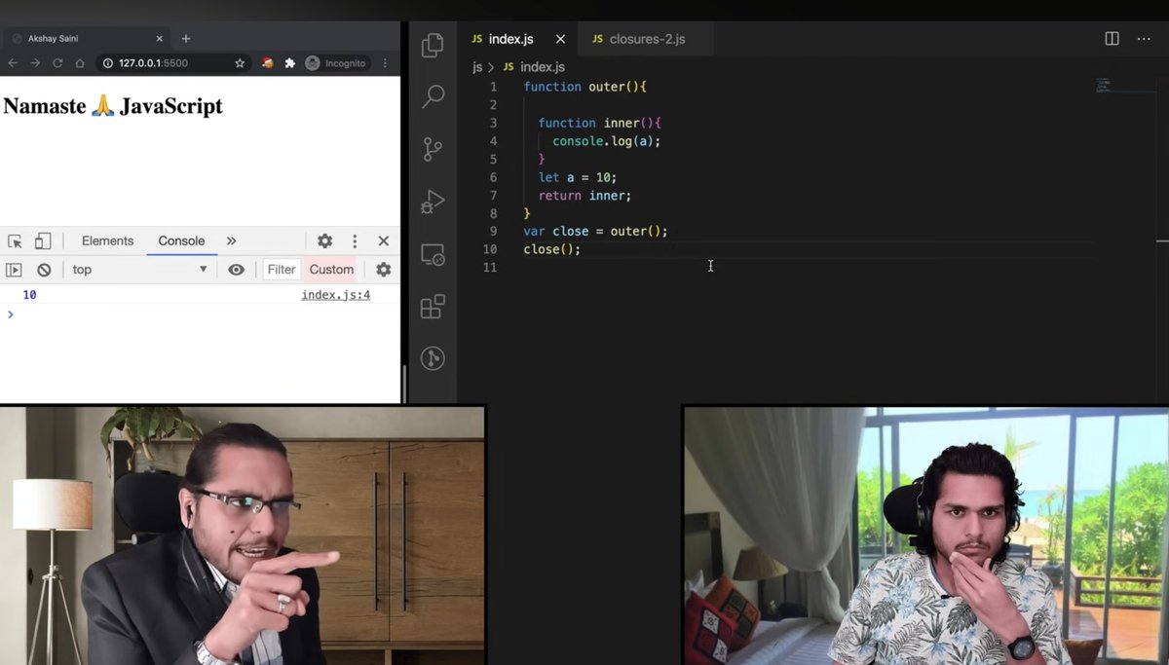The width and height of the screenshot is (1169, 665).
Task: Click the site information icon in address bar
Action: (x=108, y=63)
